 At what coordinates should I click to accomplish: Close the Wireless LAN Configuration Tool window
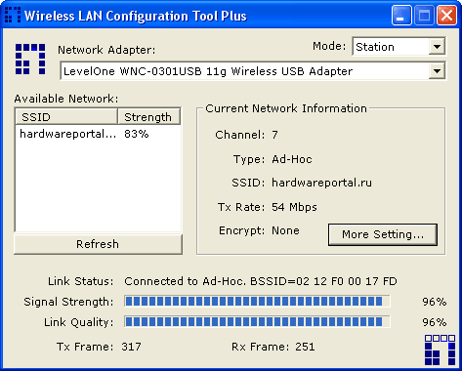pyautogui.click(x=446, y=15)
